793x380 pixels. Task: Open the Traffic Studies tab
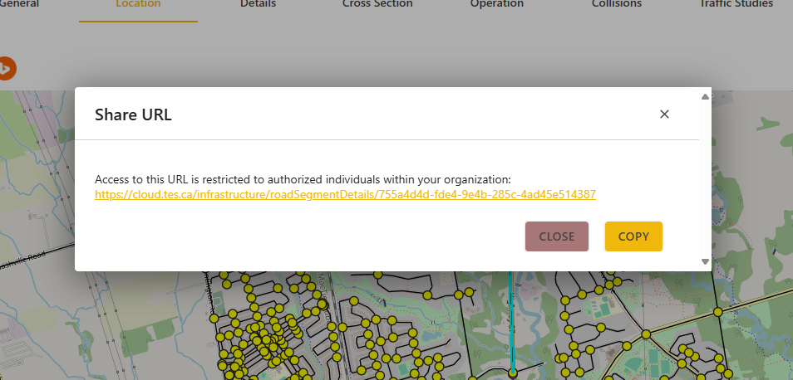click(736, 4)
